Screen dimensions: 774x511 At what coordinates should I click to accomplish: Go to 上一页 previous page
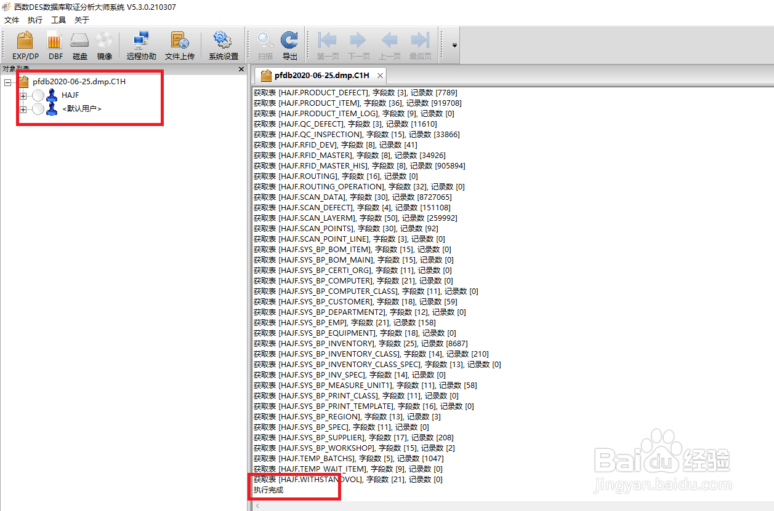click(389, 46)
